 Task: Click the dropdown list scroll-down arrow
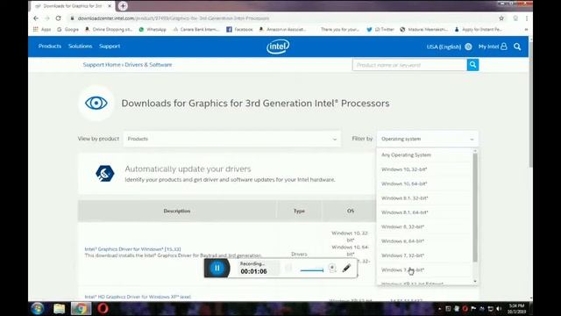pyautogui.click(x=475, y=281)
